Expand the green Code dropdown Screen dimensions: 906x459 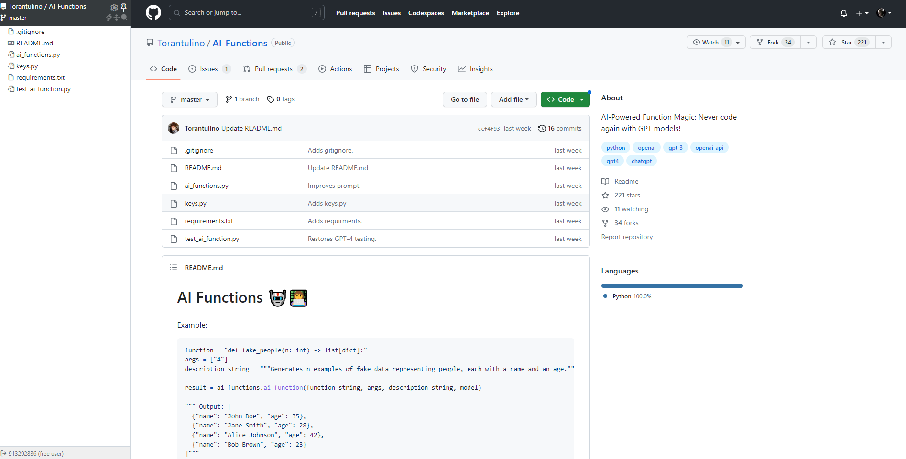(565, 99)
